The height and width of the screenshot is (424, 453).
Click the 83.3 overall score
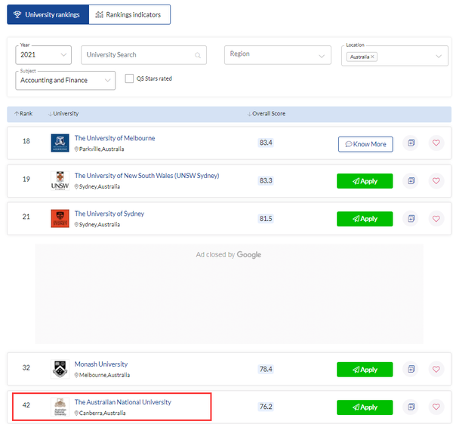point(266,180)
